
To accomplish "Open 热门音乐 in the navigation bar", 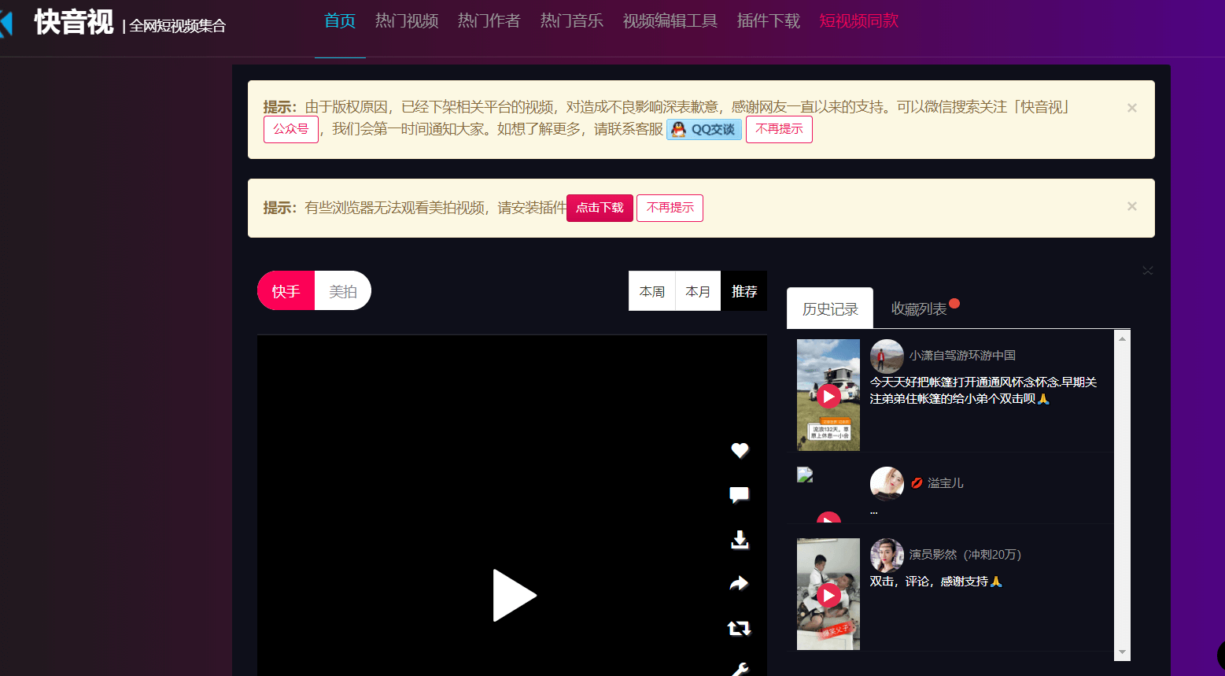I will (572, 21).
